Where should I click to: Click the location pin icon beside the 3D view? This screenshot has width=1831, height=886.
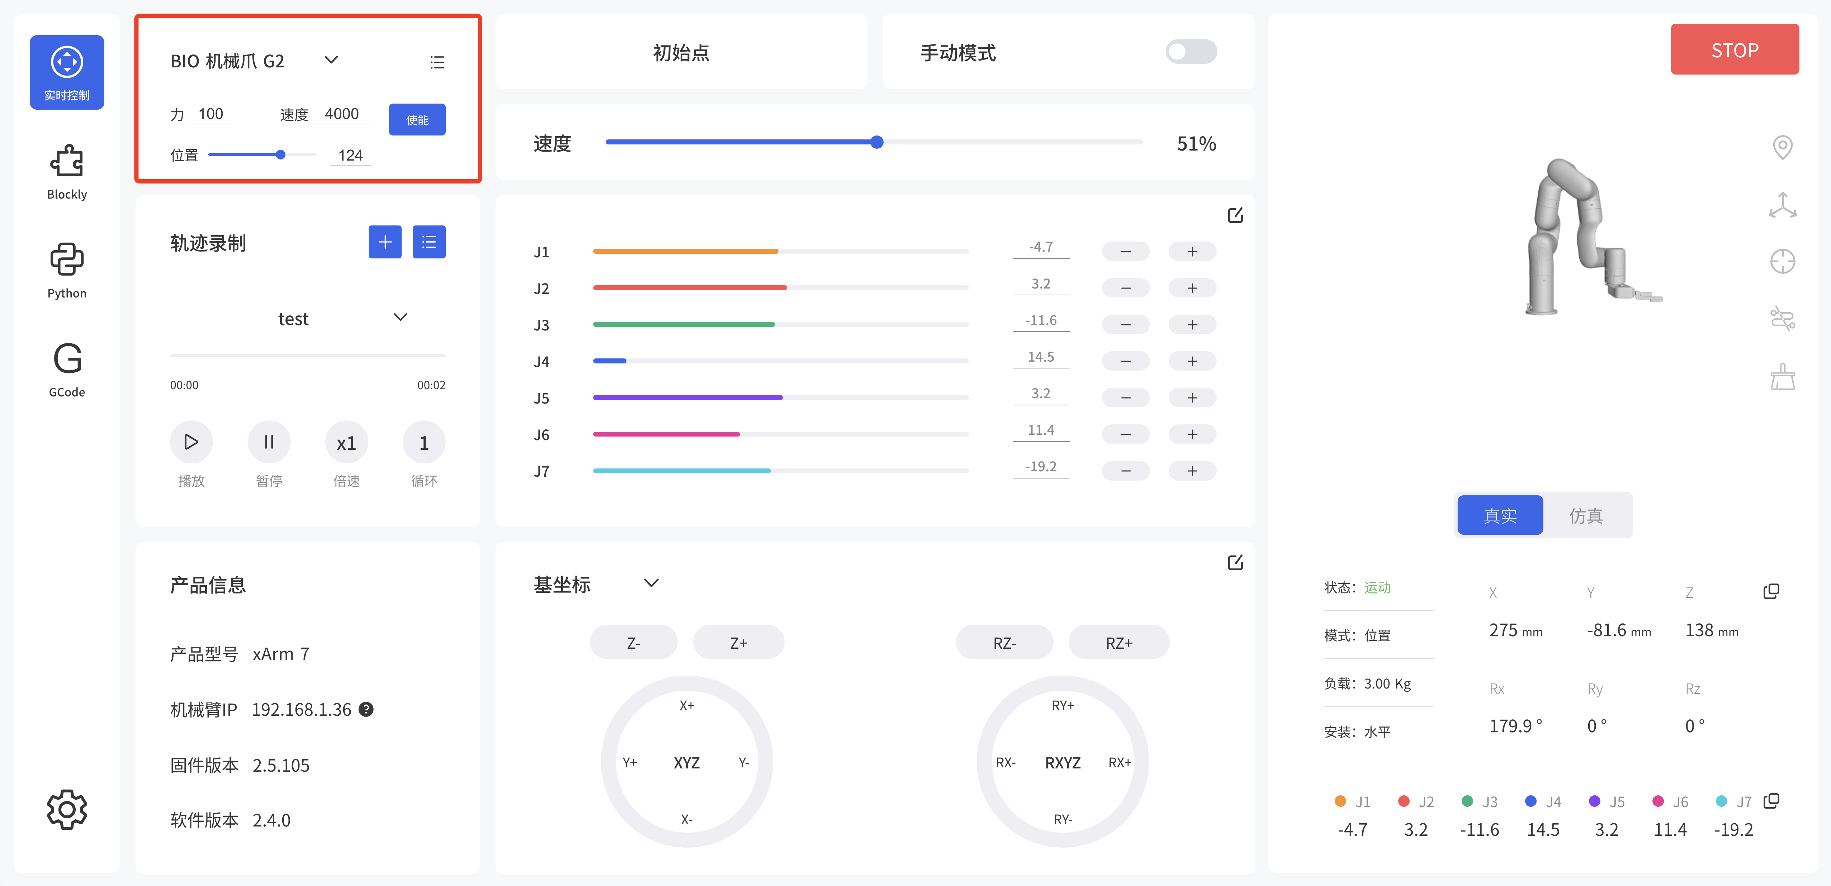coord(1783,147)
